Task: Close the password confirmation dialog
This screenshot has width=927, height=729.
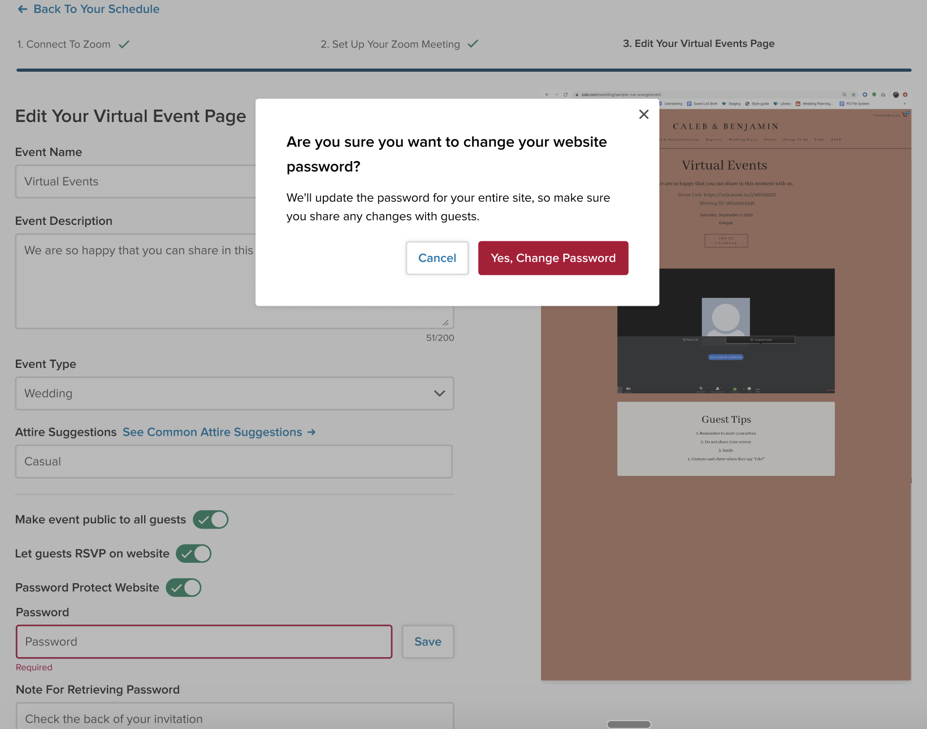Action: [x=643, y=115]
